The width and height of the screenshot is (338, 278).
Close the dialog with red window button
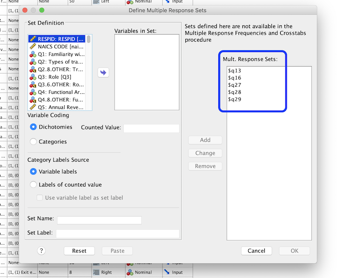tap(25, 10)
